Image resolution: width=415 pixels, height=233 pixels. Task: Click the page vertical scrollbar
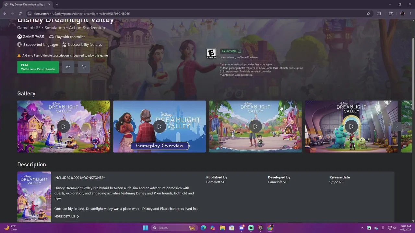pos(413,74)
